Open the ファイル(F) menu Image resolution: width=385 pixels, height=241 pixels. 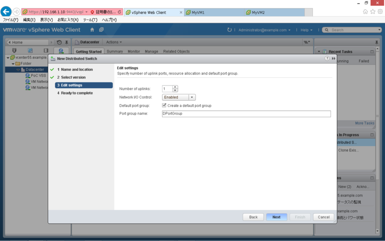click(x=11, y=20)
